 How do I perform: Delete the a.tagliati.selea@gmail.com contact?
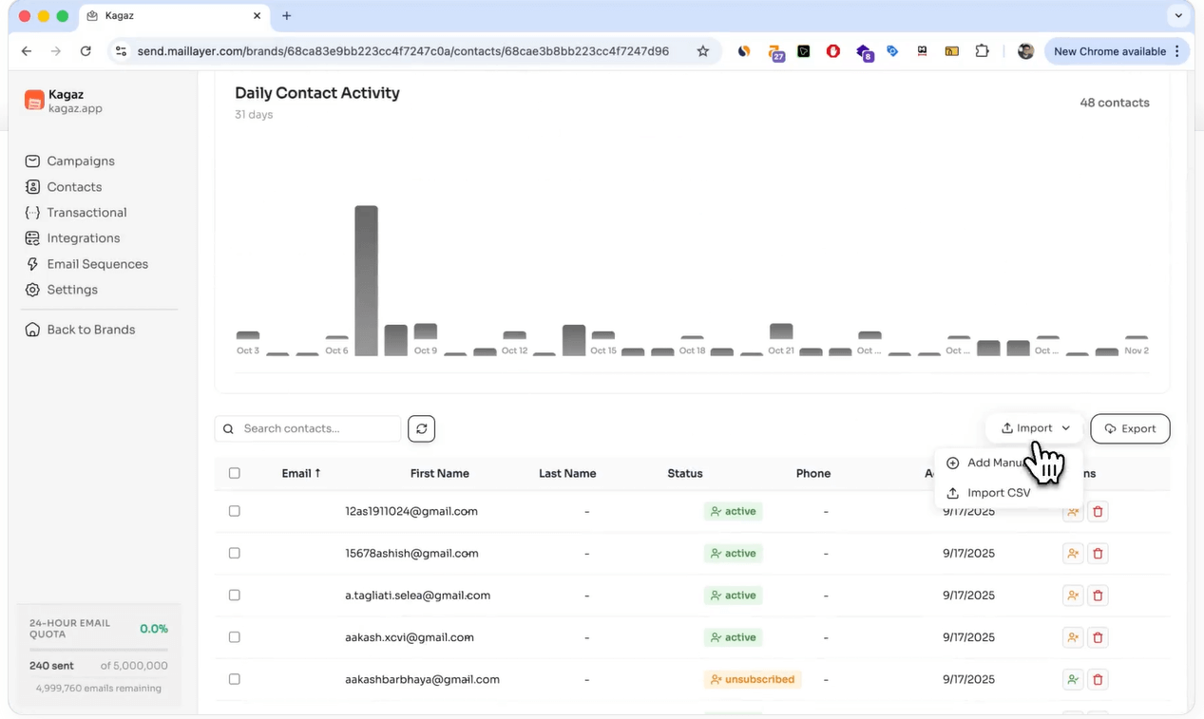(1098, 596)
